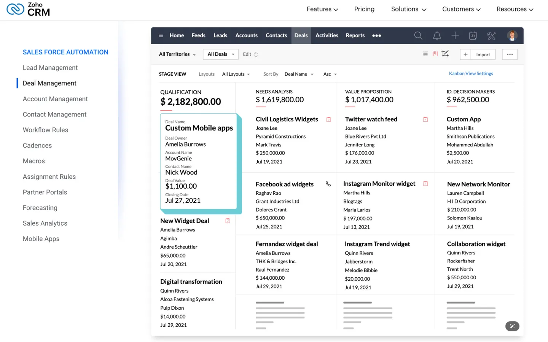Viewport: 548px width, 342px height.
Task: Select Contact Management in sidebar
Action: (54, 115)
